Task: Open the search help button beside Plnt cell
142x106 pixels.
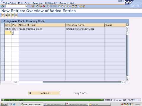Action: (13, 33)
